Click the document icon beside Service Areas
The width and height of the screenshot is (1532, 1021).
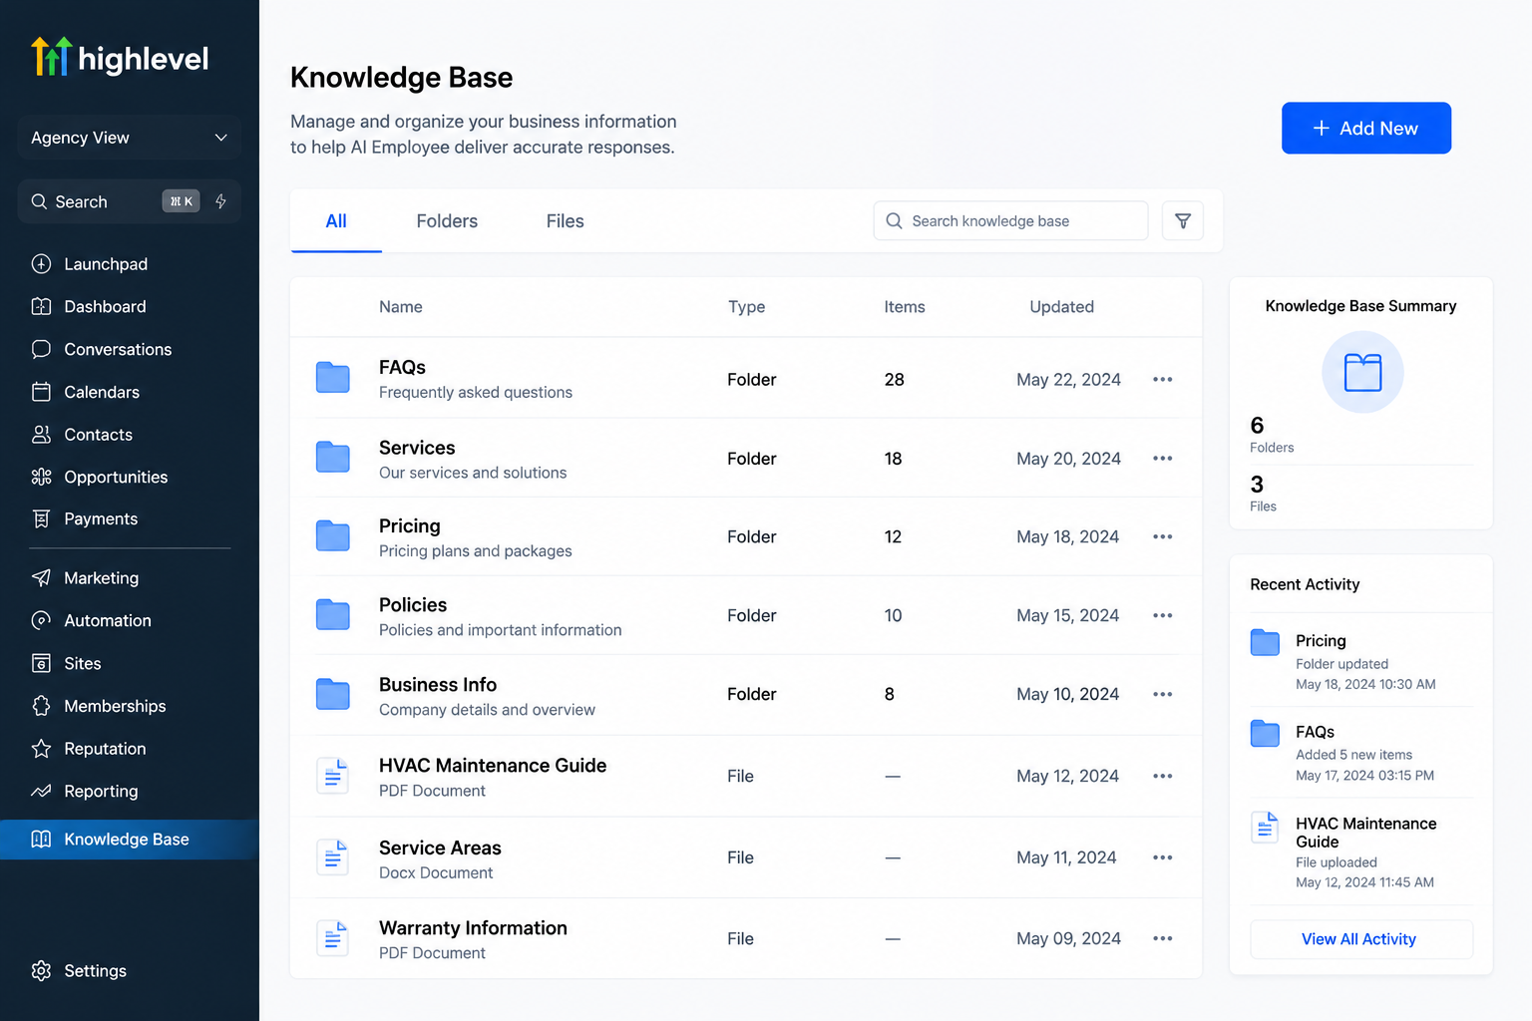(332, 857)
